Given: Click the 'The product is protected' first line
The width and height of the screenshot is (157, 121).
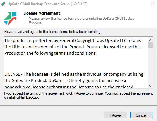Looking at the screenshot, I should tap(73, 41).
